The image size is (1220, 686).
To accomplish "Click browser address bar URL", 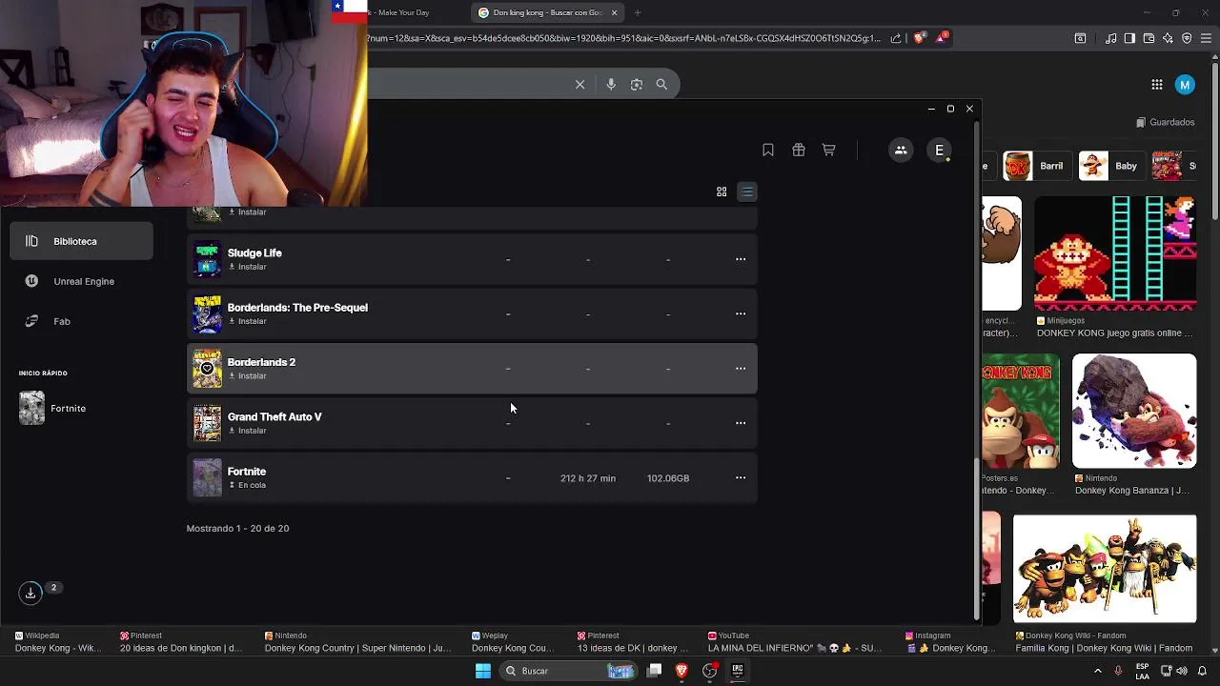I will click(x=624, y=38).
